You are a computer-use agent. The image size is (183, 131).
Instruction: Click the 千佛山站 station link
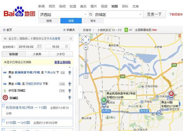(50, 72)
